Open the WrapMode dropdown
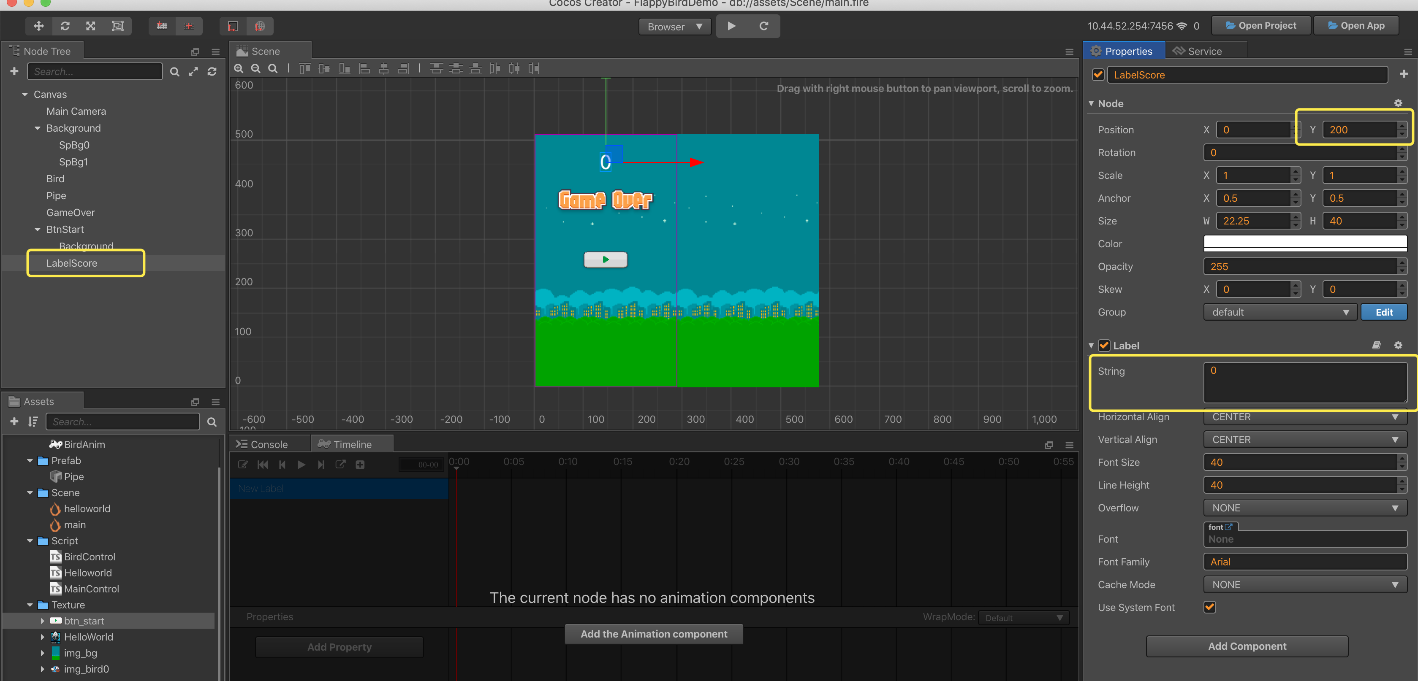Viewport: 1418px width, 681px height. pos(1024,618)
